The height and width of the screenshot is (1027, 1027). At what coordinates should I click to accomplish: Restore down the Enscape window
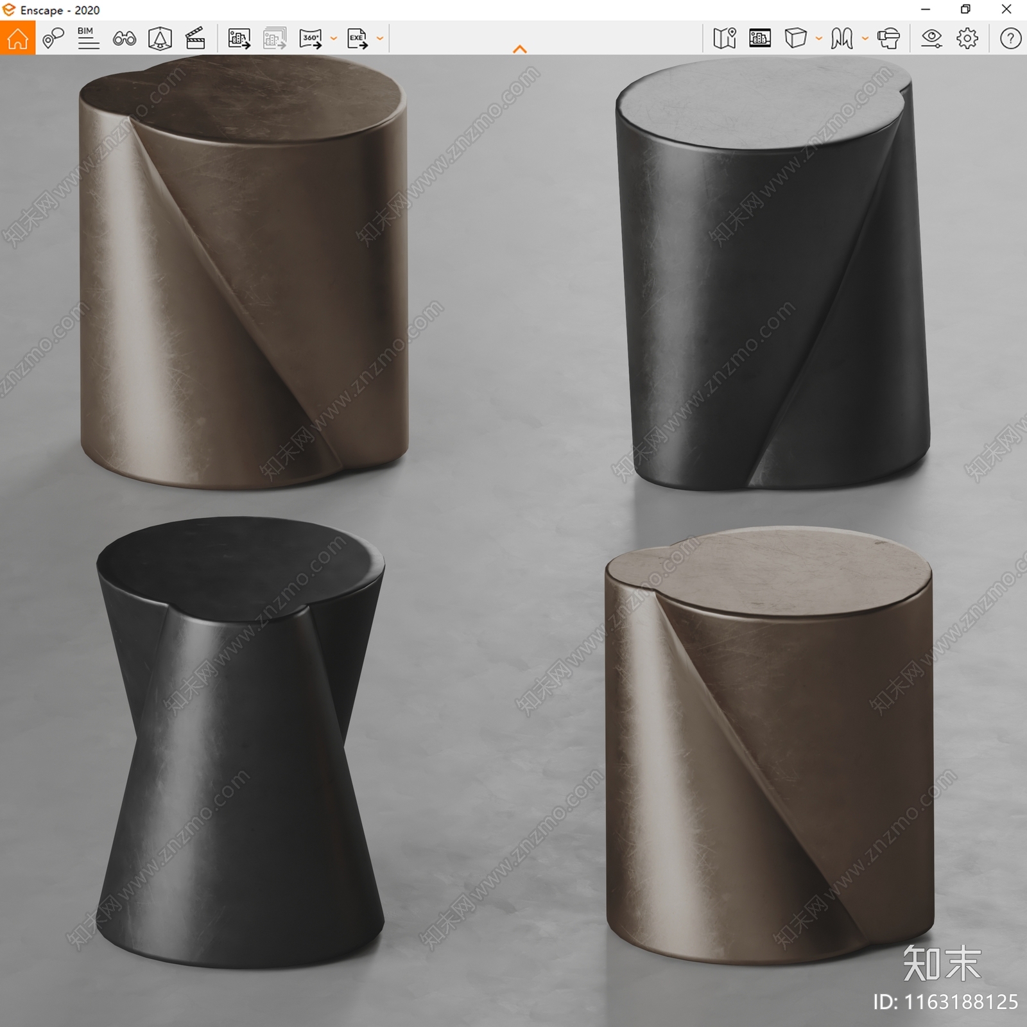coord(965,10)
